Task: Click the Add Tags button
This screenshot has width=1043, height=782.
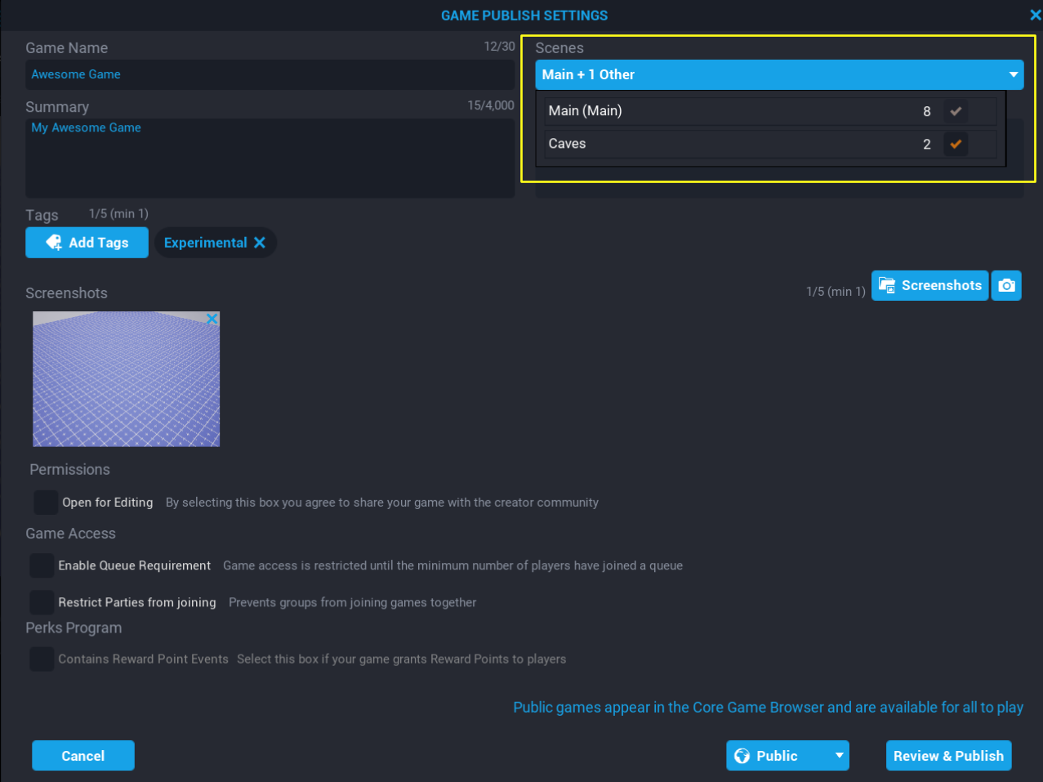Action: point(87,243)
